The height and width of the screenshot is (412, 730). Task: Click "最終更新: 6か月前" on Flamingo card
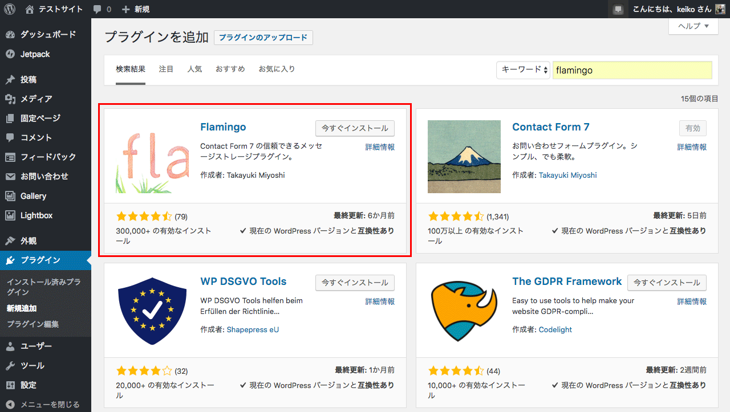(364, 216)
